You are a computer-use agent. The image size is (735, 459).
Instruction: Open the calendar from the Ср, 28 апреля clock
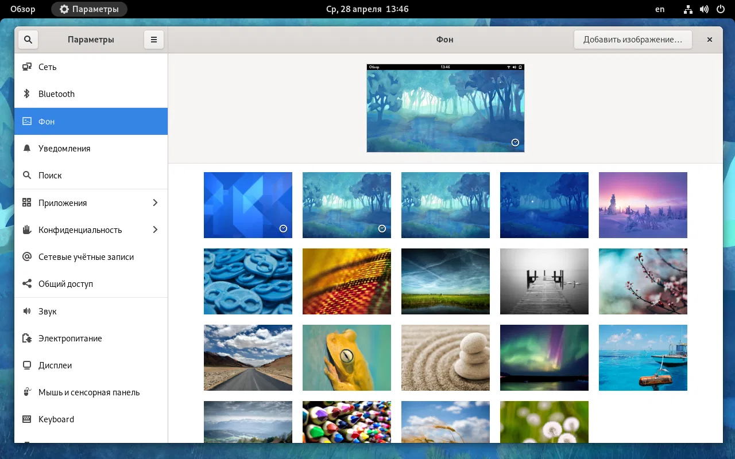(x=367, y=9)
